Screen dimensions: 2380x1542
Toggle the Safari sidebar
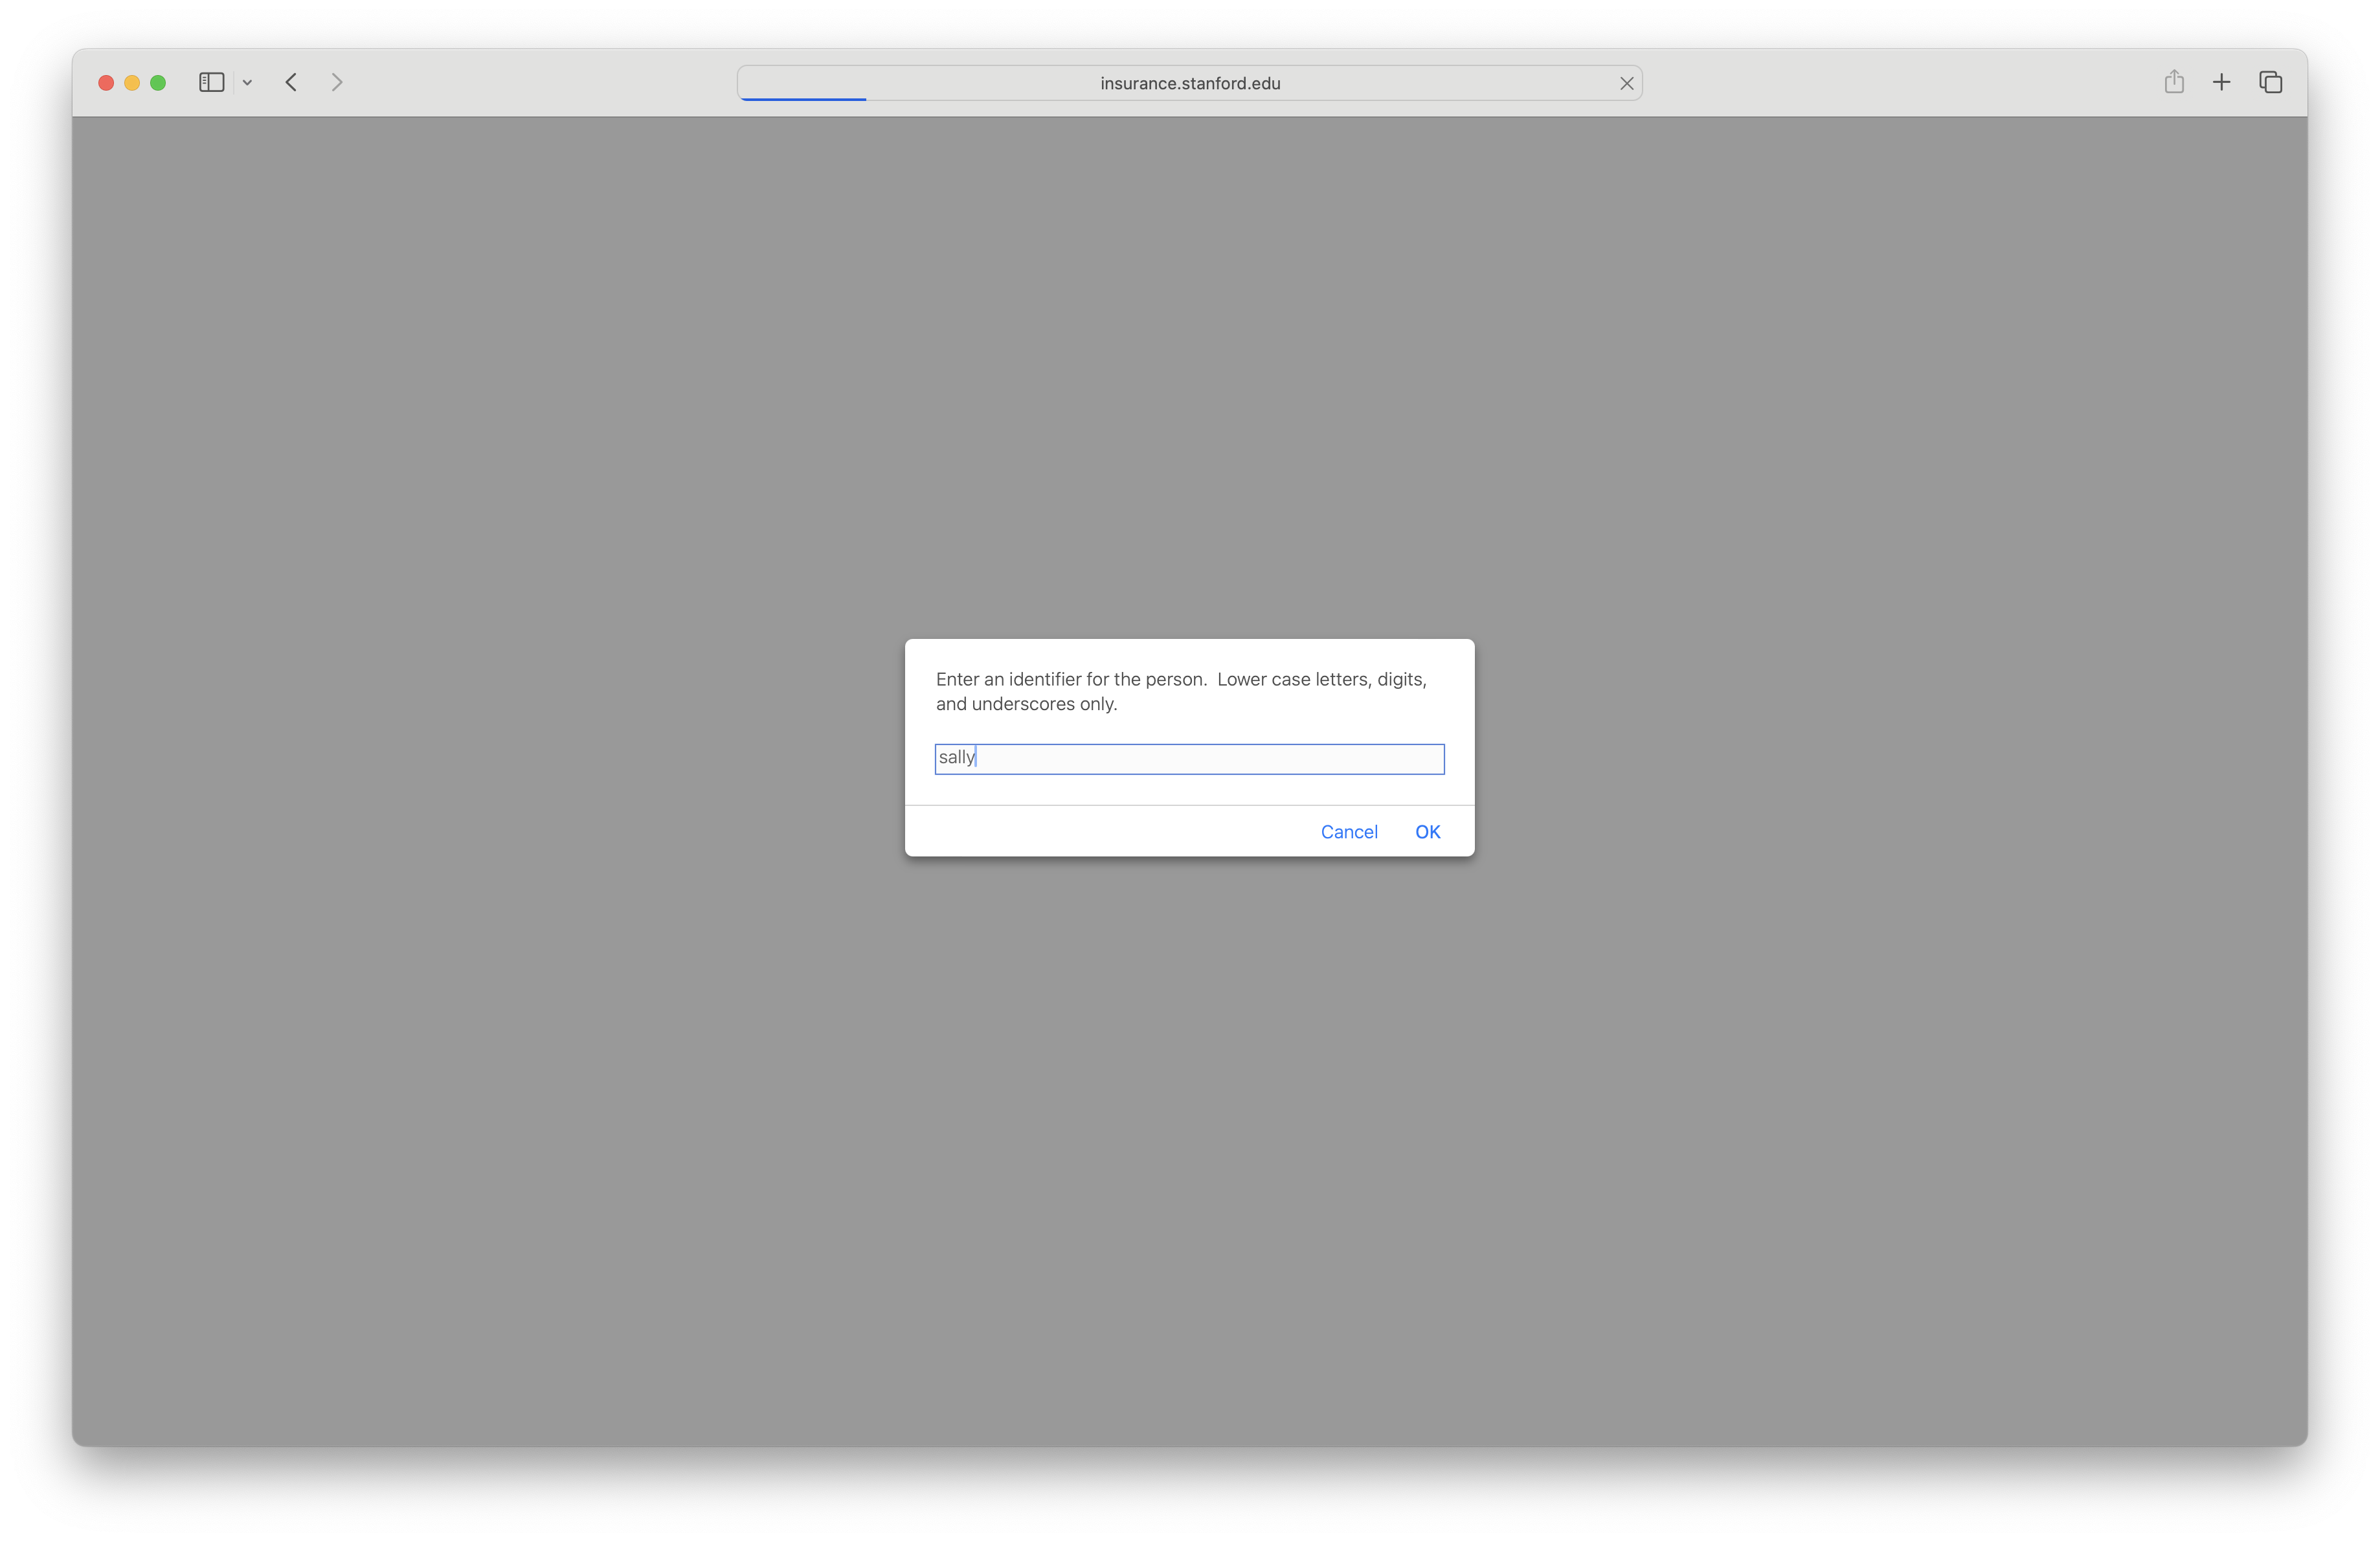click(211, 83)
